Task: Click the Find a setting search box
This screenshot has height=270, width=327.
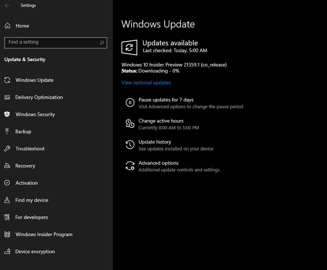Action: pos(55,43)
